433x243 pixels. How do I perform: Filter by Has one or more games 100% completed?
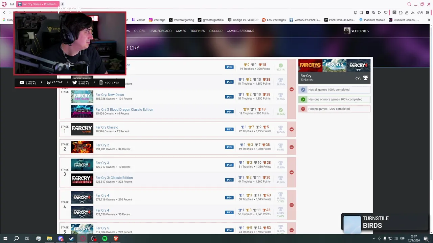tap(334, 99)
